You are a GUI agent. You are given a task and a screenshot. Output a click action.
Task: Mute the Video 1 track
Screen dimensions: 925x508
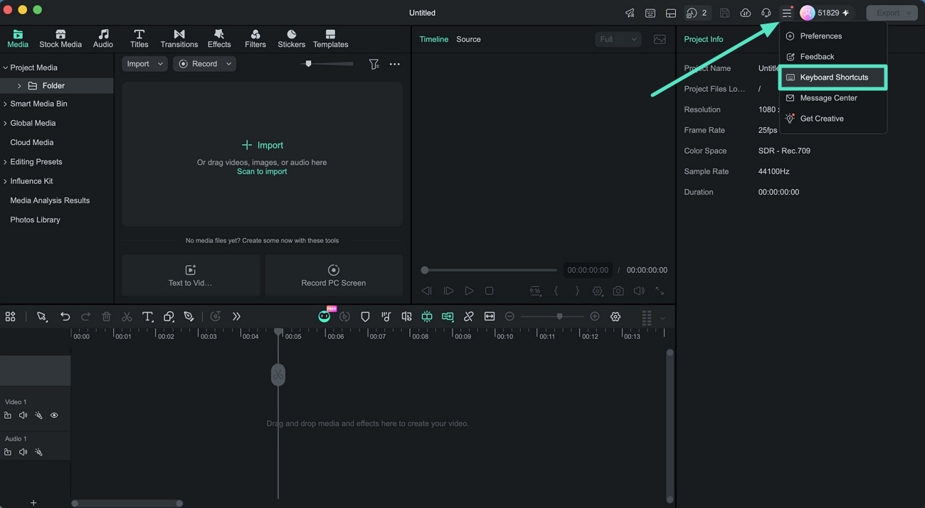click(23, 416)
